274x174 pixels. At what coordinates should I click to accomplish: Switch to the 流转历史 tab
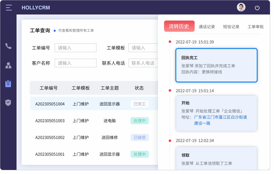click(x=179, y=26)
